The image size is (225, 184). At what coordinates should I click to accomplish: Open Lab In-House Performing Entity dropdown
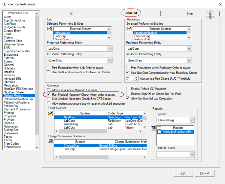pos(110,60)
